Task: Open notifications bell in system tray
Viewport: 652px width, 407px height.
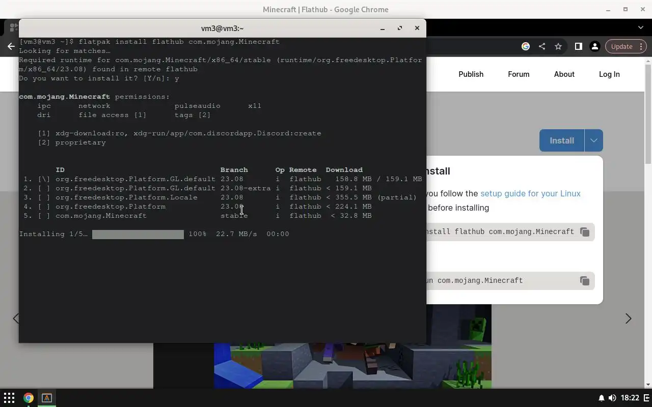Action: [x=601, y=398]
